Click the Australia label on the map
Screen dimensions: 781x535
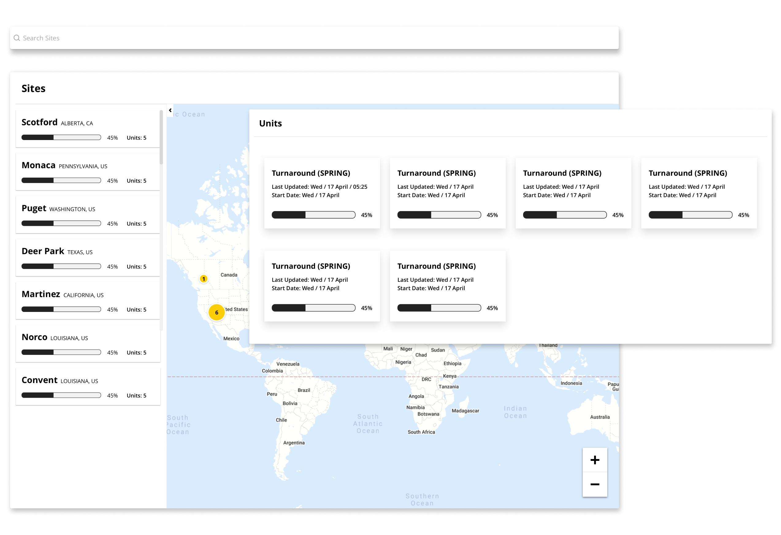[600, 417]
